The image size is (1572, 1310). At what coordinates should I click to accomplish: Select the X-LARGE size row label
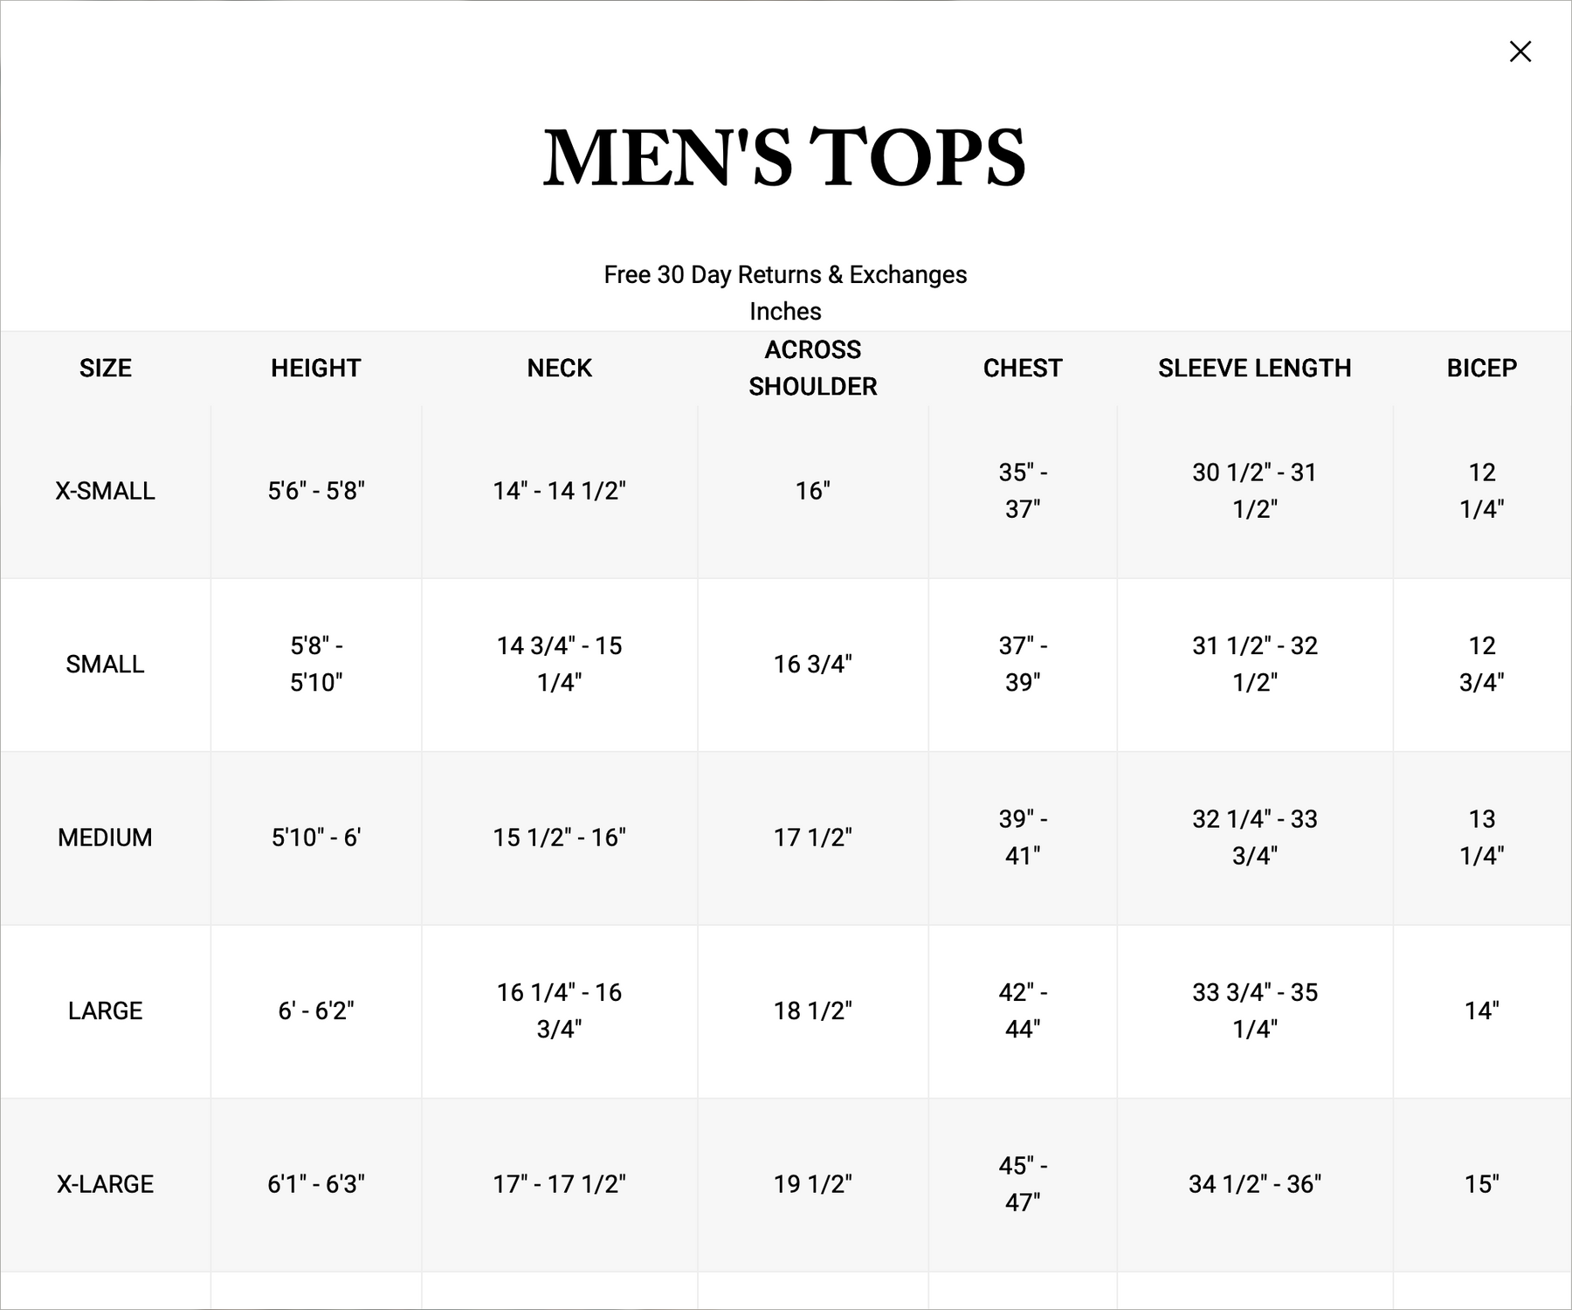coord(106,1184)
